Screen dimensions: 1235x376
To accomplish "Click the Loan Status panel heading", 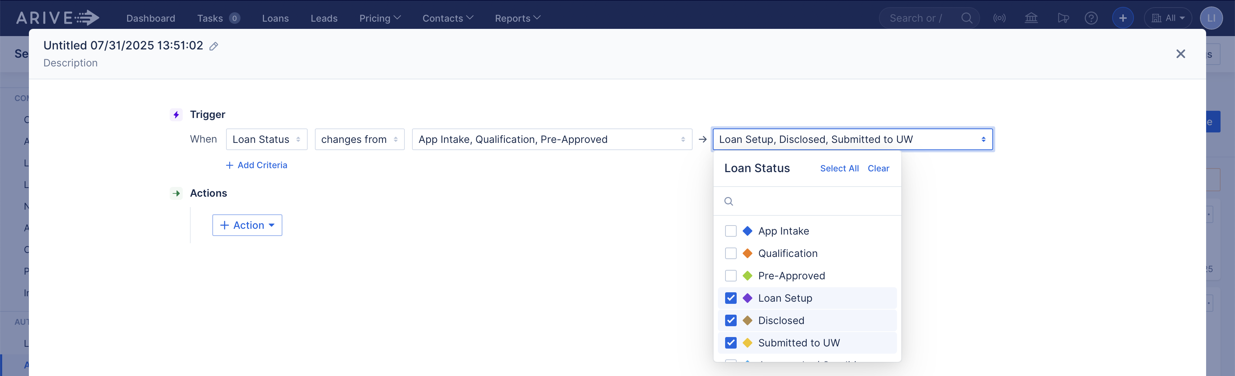I will 757,169.
